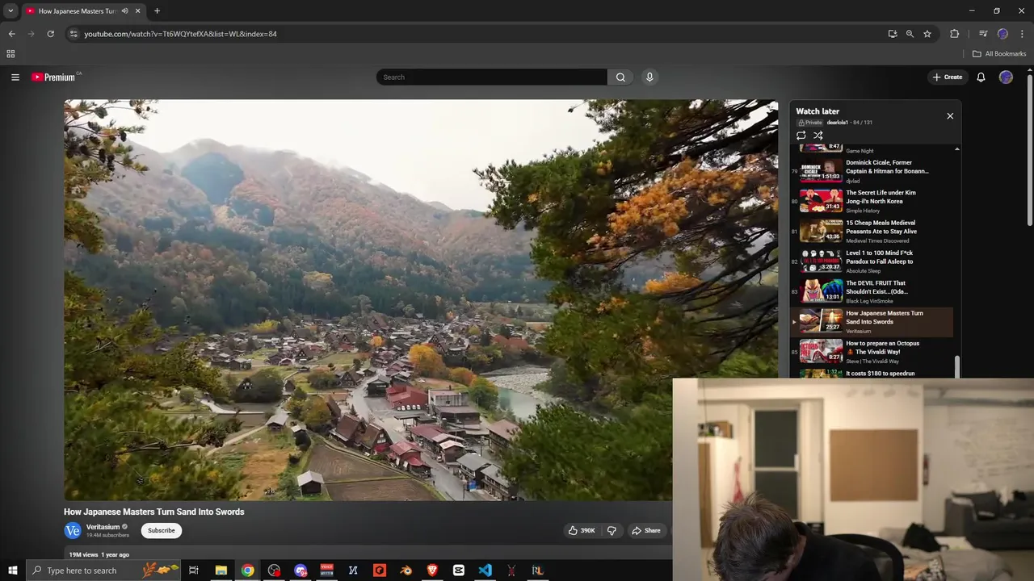
Task: Open File Explorer from taskbar
Action: (x=221, y=571)
